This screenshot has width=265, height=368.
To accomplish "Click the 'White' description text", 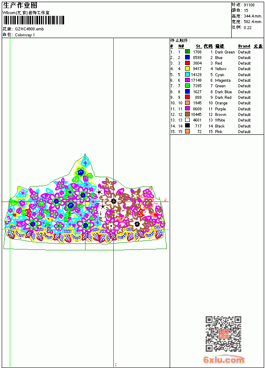I will click(x=220, y=120).
